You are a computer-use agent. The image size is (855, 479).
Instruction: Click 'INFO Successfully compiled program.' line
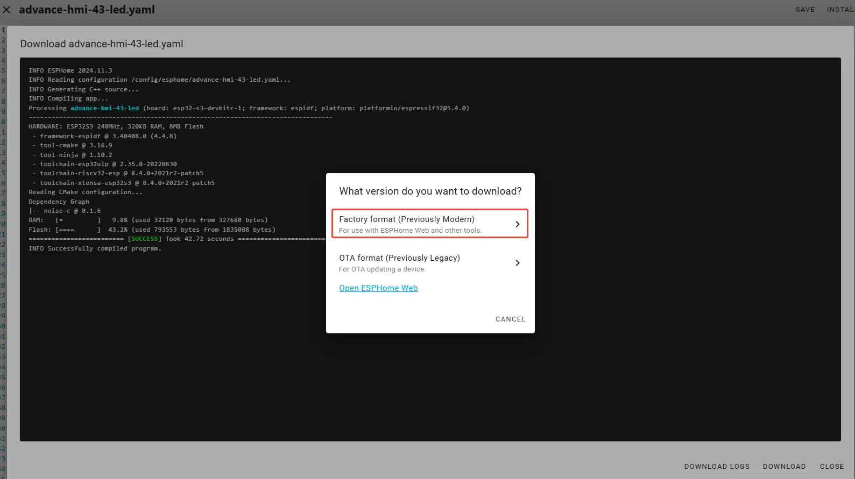[95, 248]
